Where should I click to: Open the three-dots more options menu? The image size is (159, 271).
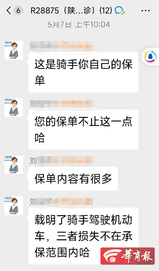pyautogui.click(x=145, y=11)
